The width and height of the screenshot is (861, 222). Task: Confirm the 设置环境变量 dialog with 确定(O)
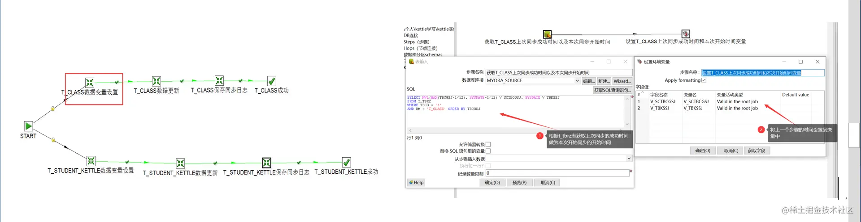702,151
